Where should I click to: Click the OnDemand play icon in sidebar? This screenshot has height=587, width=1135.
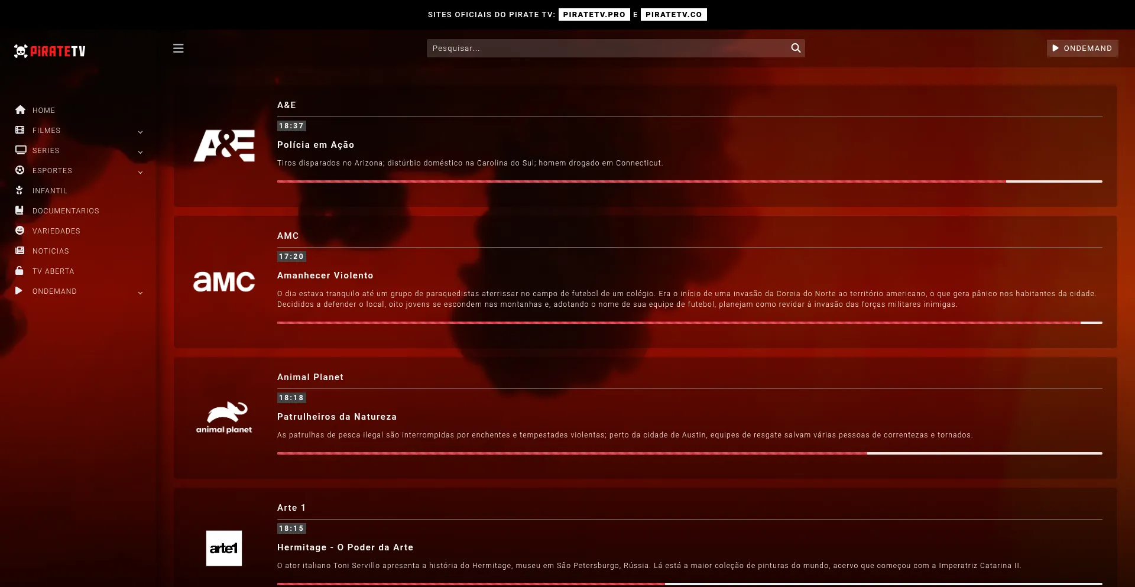point(19,291)
